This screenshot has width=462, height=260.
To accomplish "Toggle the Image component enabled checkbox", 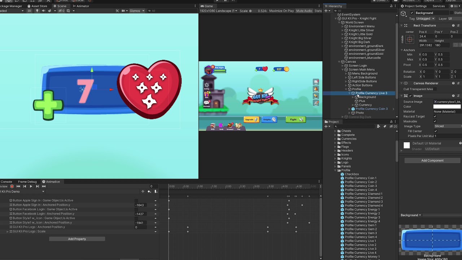I will click(x=410, y=96).
